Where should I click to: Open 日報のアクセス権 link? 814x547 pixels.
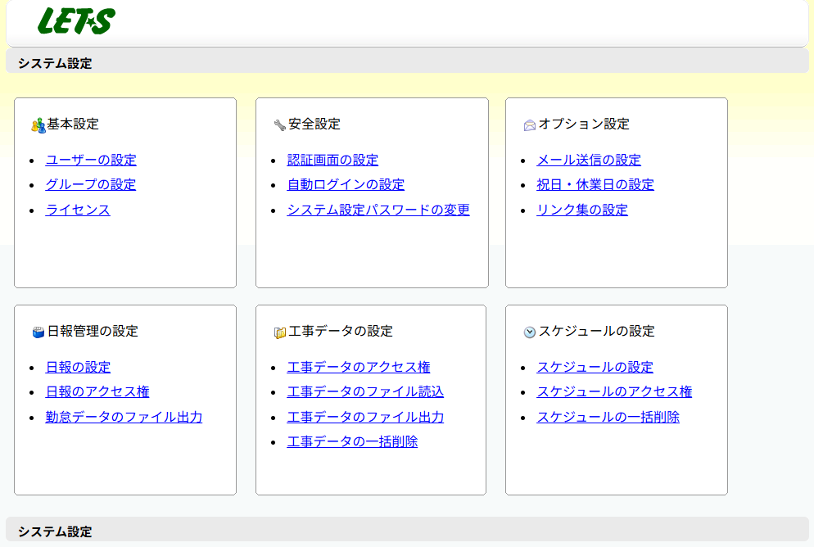[97, 392]
